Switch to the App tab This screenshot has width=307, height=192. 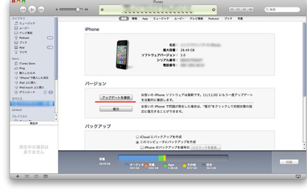145,19
